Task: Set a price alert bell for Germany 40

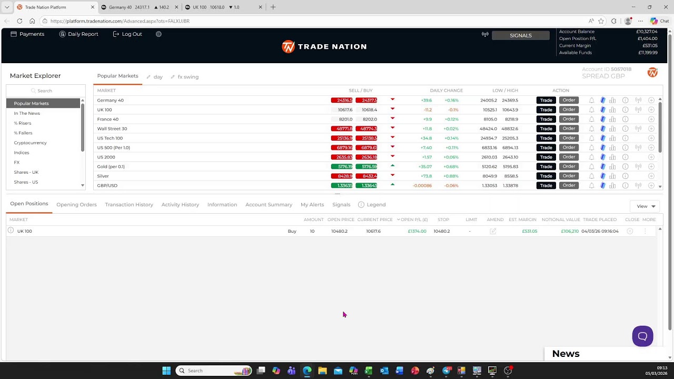Action: click(x=591, y=100)
